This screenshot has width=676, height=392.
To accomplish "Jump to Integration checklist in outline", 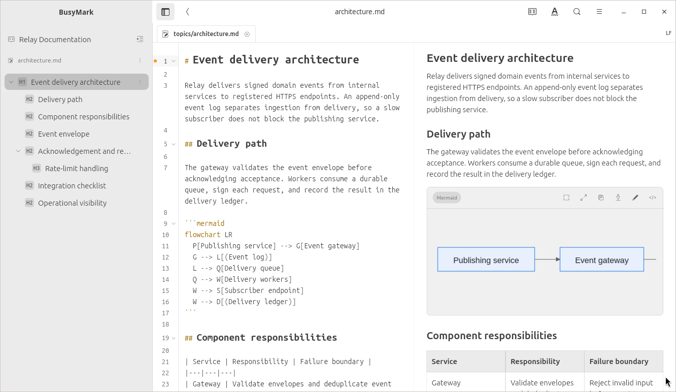I will pos(72,185).
